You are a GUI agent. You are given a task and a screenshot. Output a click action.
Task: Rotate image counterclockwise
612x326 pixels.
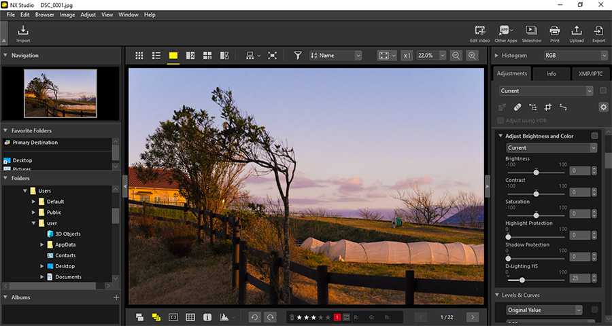(x=254, y=317)
